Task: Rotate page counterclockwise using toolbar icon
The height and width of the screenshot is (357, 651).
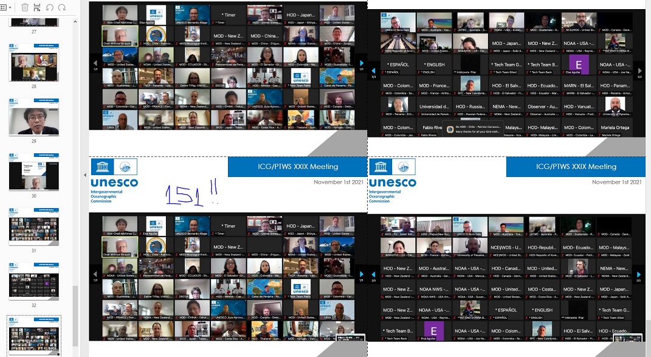Action: (x=50, y=7)
